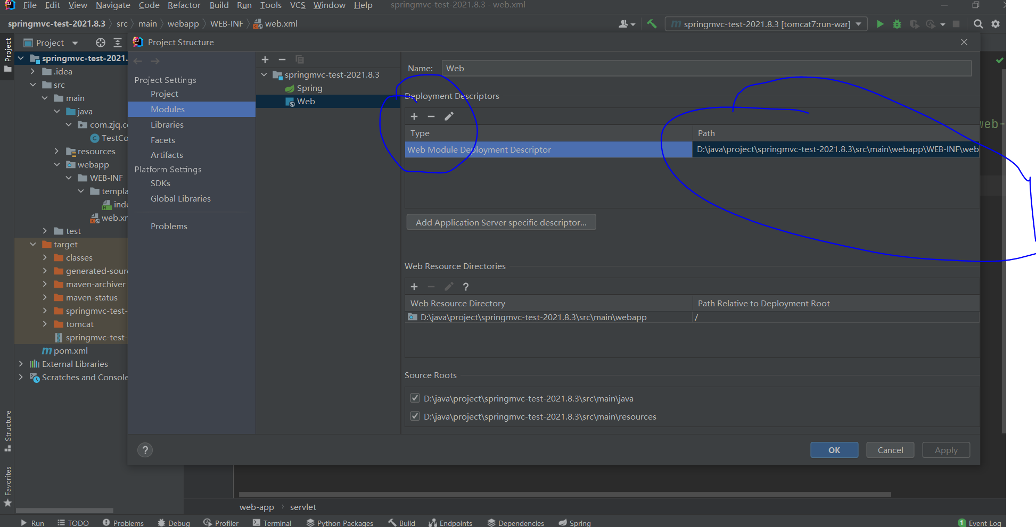Viewport: 1036px width, 527px height.
Task: Edit the deployment descriptor with pencil icon
Action: 449,116
